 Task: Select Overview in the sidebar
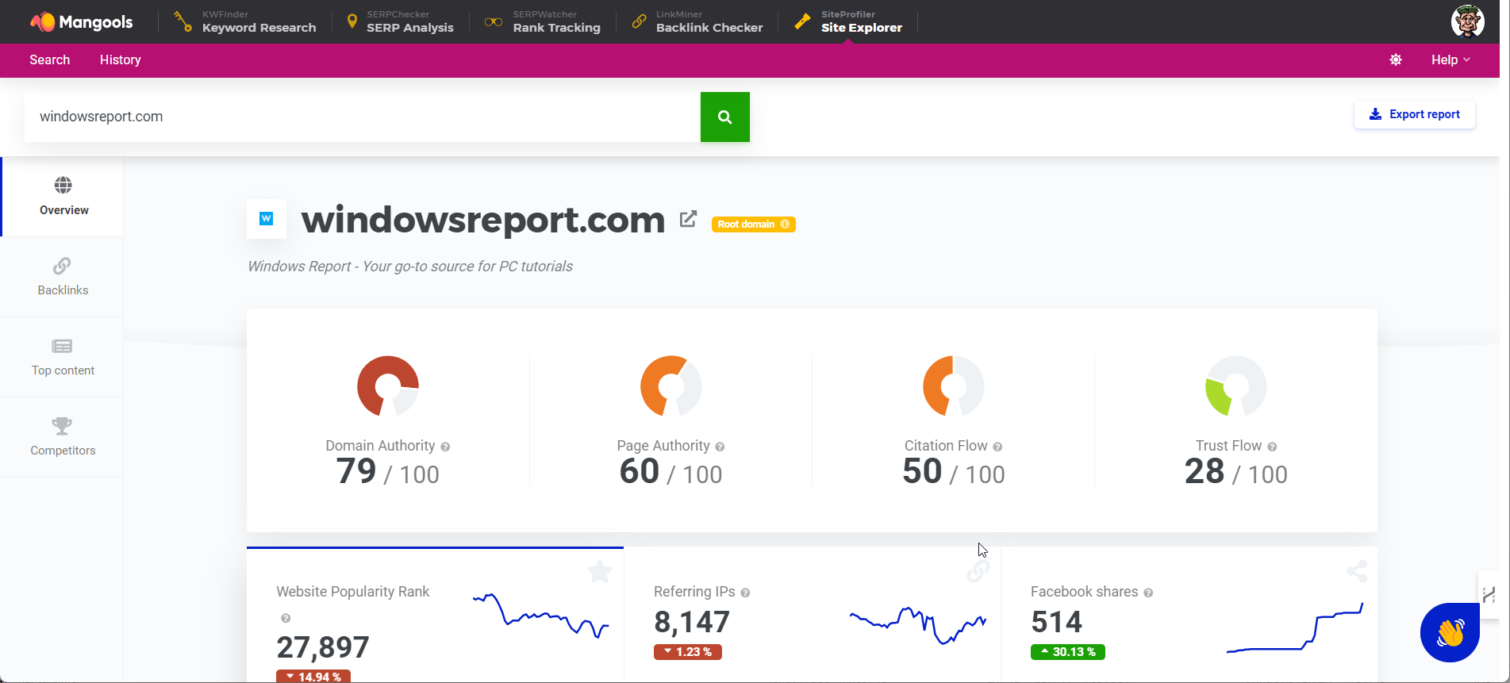[63, 197]
